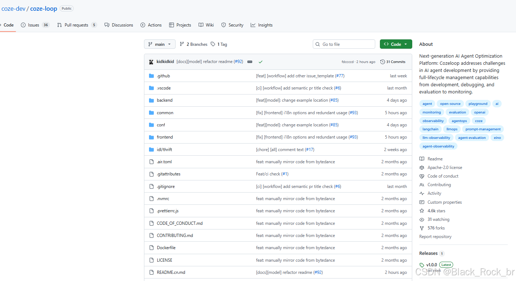Open the common folder icon
This screenshot has height=281, width=516.
152,113
